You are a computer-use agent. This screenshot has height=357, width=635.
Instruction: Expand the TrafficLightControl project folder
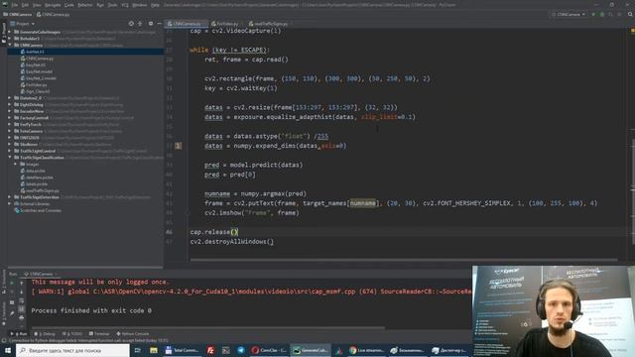coord(9,151)
